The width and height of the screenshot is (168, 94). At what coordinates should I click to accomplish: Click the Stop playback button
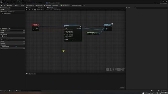coord(65,5)
